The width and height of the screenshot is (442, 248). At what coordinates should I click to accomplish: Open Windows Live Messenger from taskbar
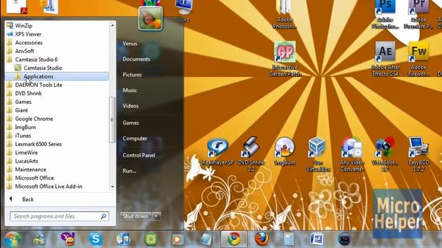[x=40, y=239]
